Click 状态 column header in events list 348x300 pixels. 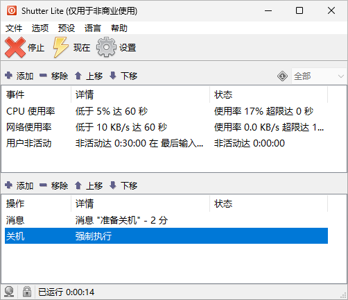(x=269, y=94)
